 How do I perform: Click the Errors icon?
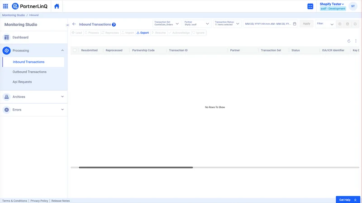coord(6,110)
